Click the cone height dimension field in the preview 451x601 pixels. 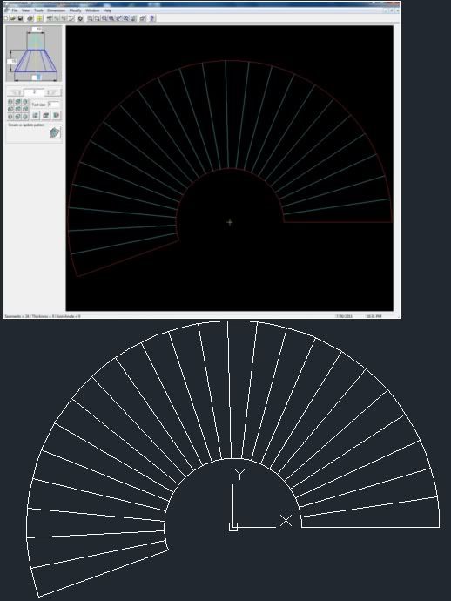click(x=11, y=61)
